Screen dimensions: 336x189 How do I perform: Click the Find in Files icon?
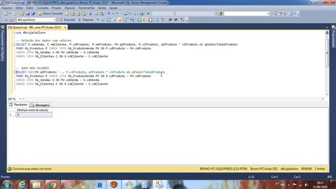click(220, 14)
